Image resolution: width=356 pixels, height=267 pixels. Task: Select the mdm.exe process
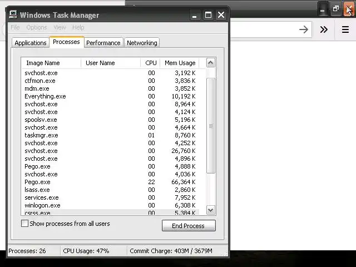pyautogui.click(x=110, y=88)
